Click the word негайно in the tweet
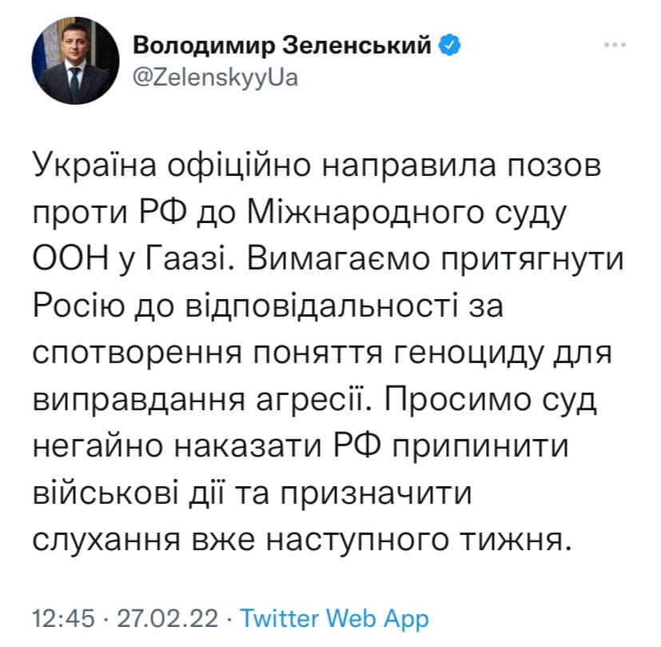Viewport: 661px width, 647px height. point(98,447)
